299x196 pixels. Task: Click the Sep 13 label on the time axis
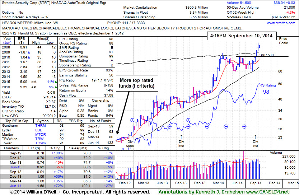coord(181,183)
